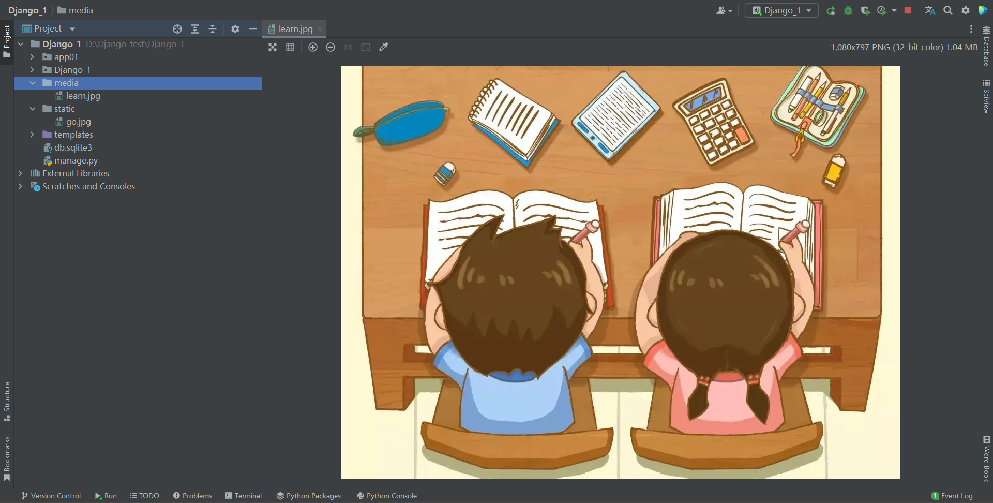Toggle grid display in image viewer
Screen dimensions: 993x503
pos(290,47)
